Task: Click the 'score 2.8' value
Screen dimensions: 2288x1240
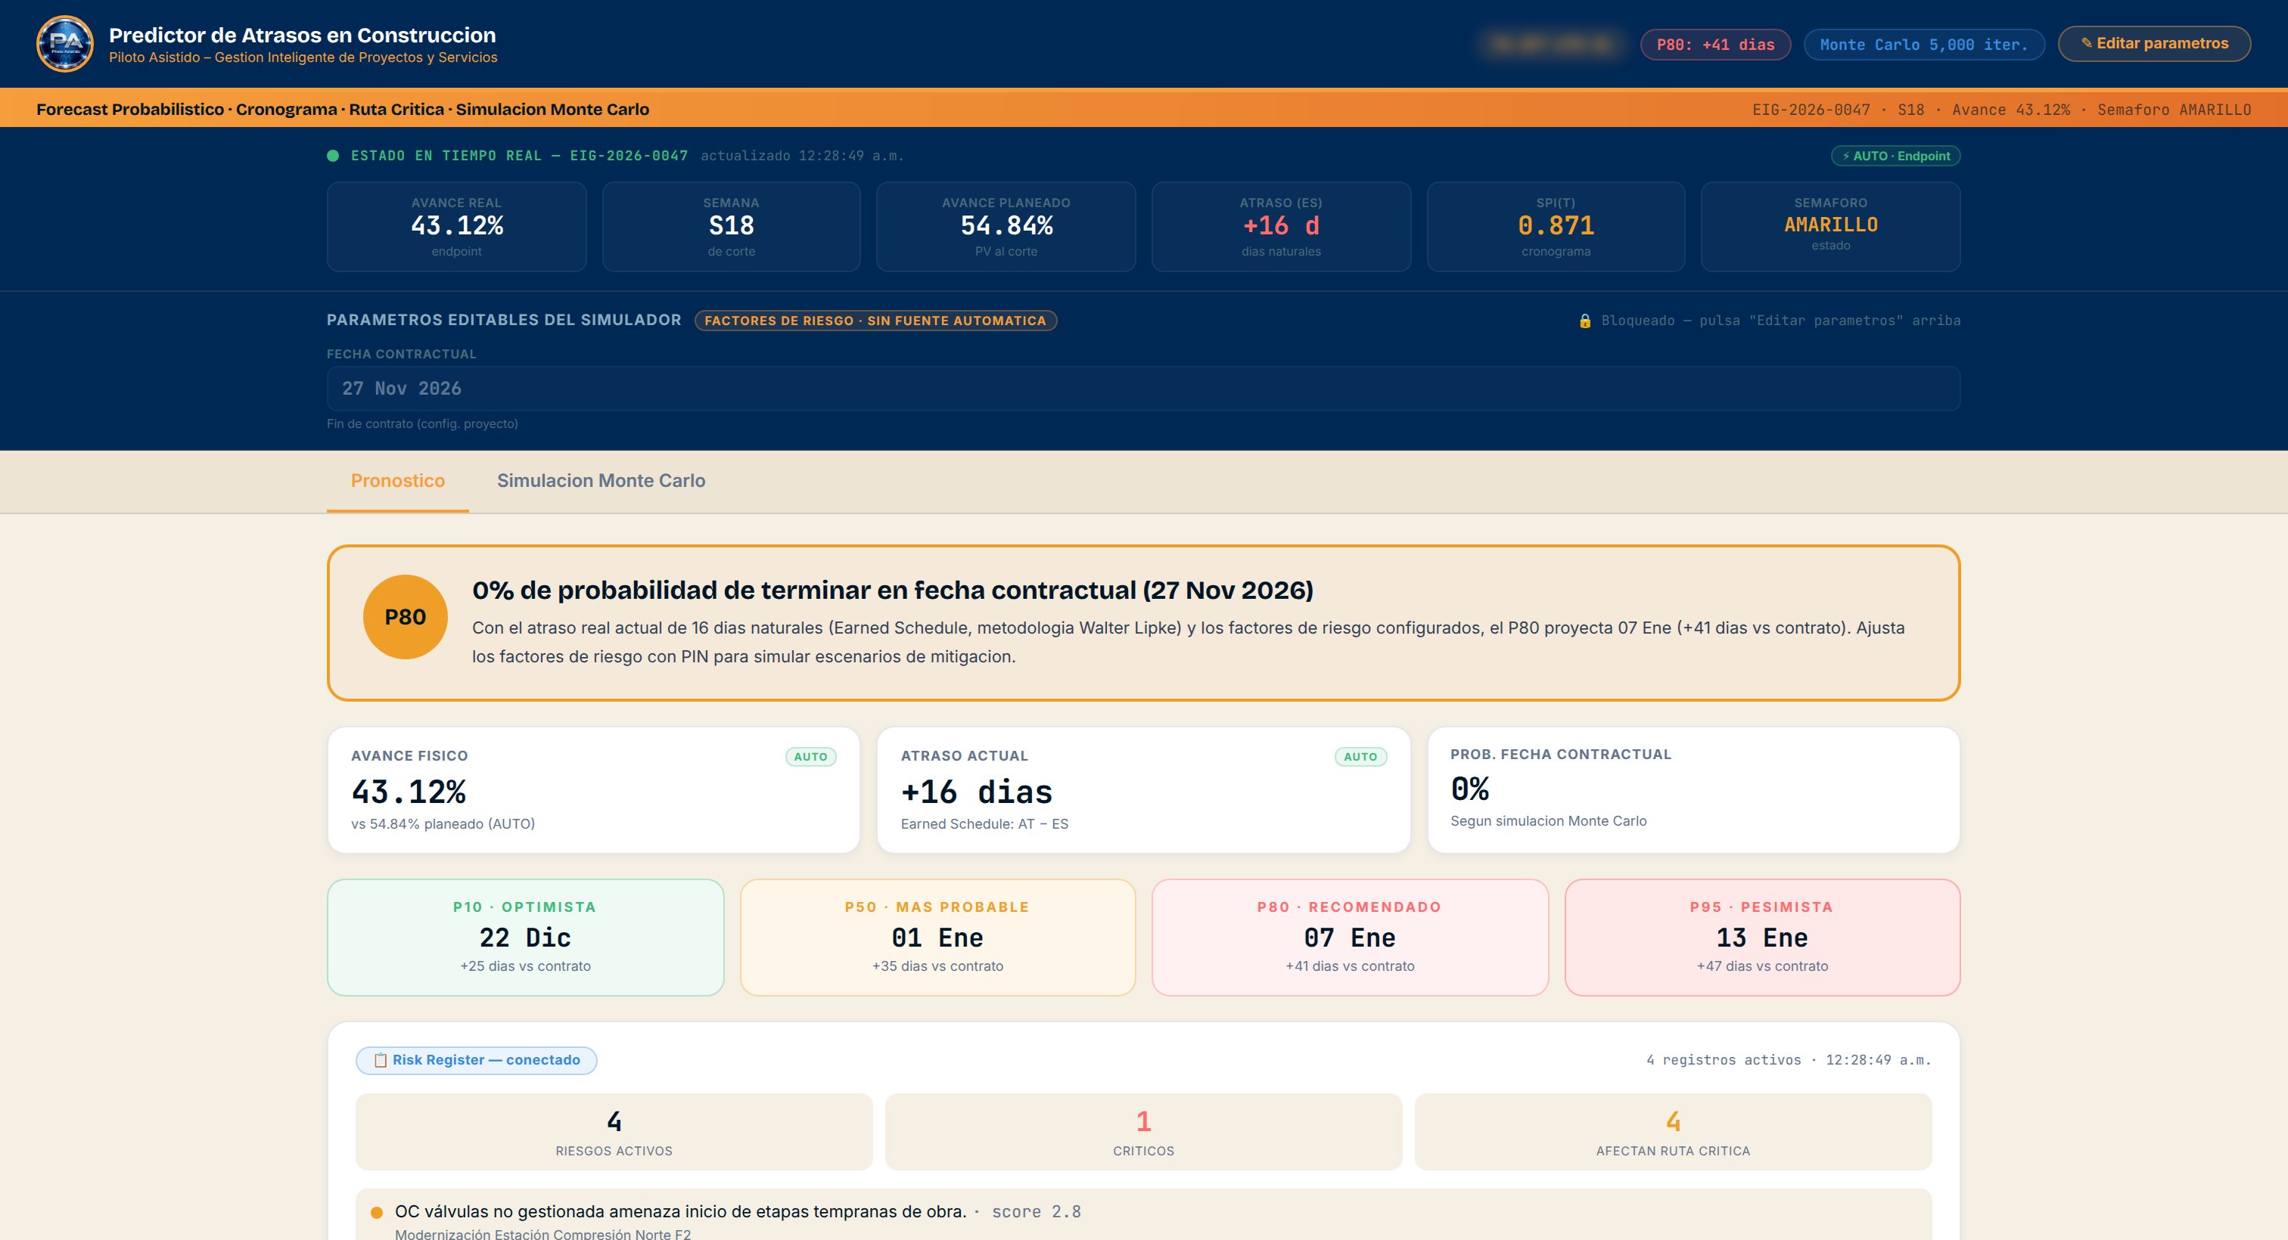Action: coord(1037,1213)
